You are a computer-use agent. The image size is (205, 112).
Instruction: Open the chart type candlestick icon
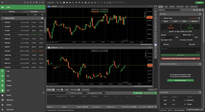(x=83, y=3)
